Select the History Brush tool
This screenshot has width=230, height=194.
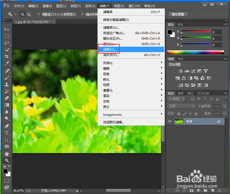coord(7,91)
